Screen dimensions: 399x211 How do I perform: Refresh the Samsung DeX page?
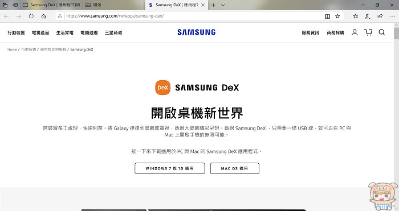[31, 16]
